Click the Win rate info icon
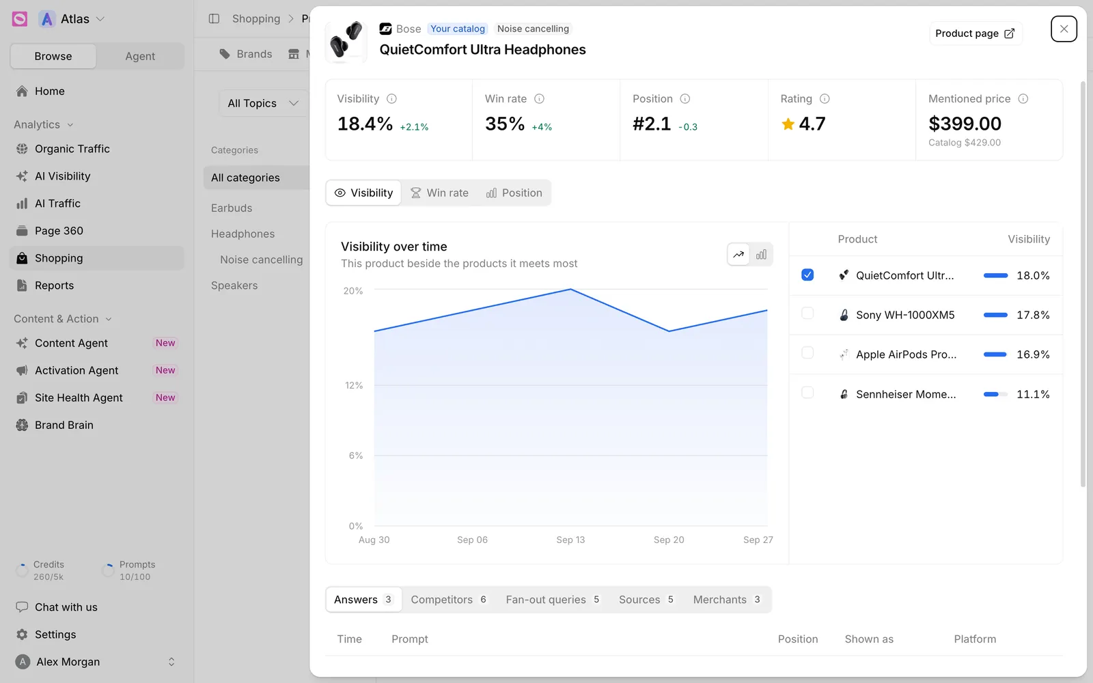Screen dimensions: 1093x683 click(x=539, y=99)
